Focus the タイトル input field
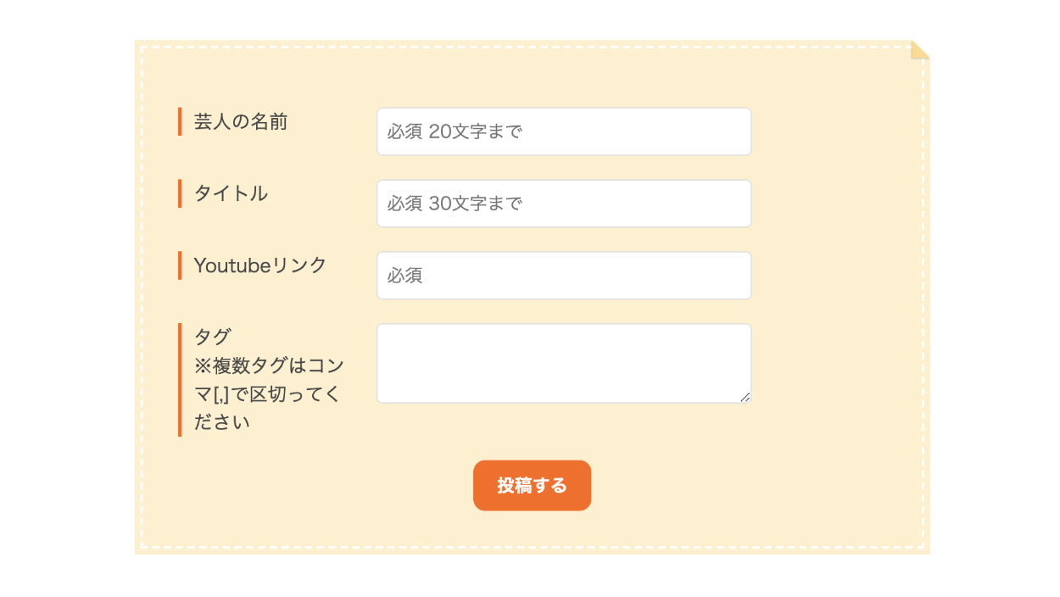Screen dimensions: 1060x597 [564, 204]
